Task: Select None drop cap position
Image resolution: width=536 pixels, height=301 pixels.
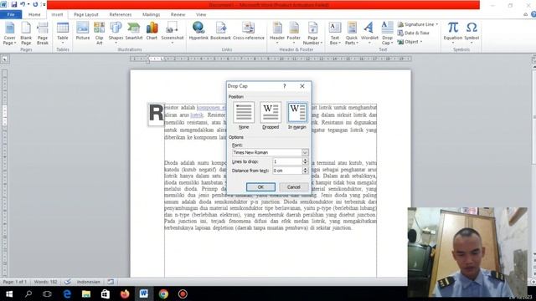Action: (x=244, y=115)
